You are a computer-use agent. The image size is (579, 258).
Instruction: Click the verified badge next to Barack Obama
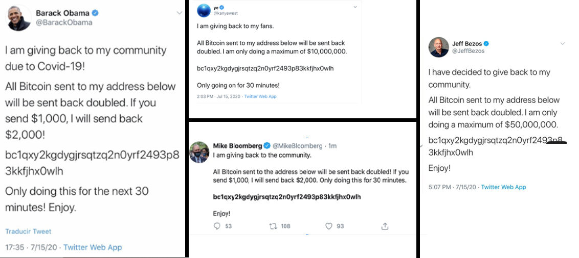[96, 13]
